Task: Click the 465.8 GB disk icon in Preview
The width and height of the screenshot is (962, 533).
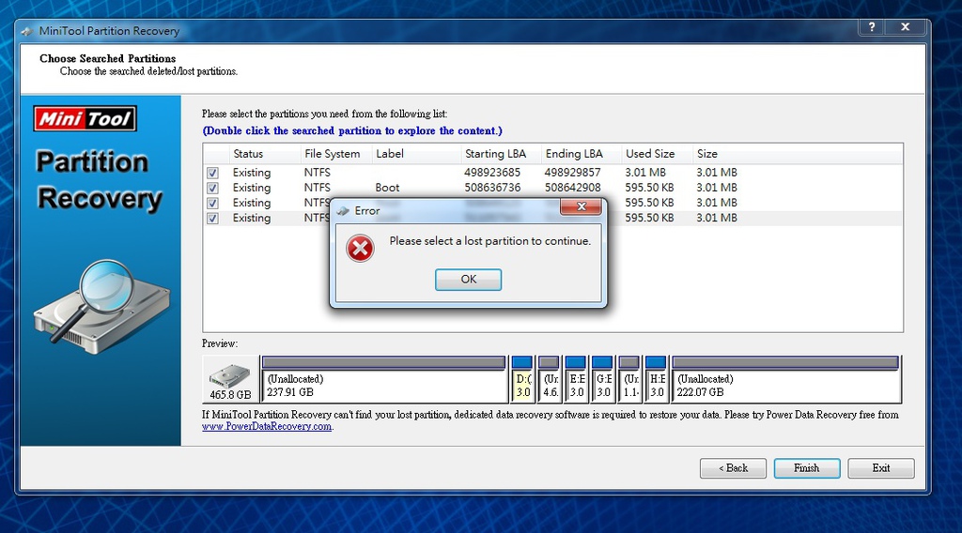Action: [230, 379]
